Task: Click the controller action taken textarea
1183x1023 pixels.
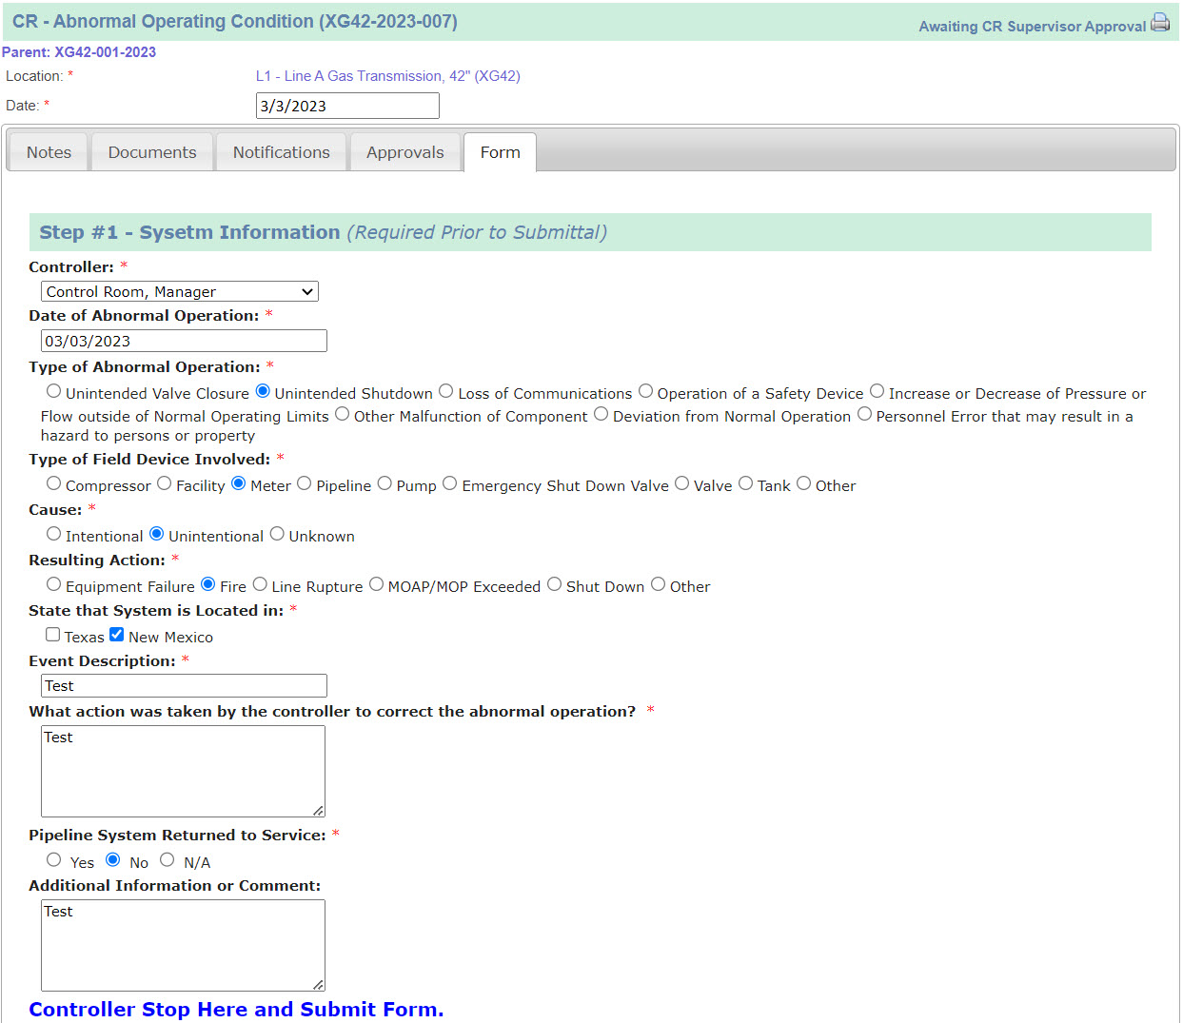Action: 183,771
